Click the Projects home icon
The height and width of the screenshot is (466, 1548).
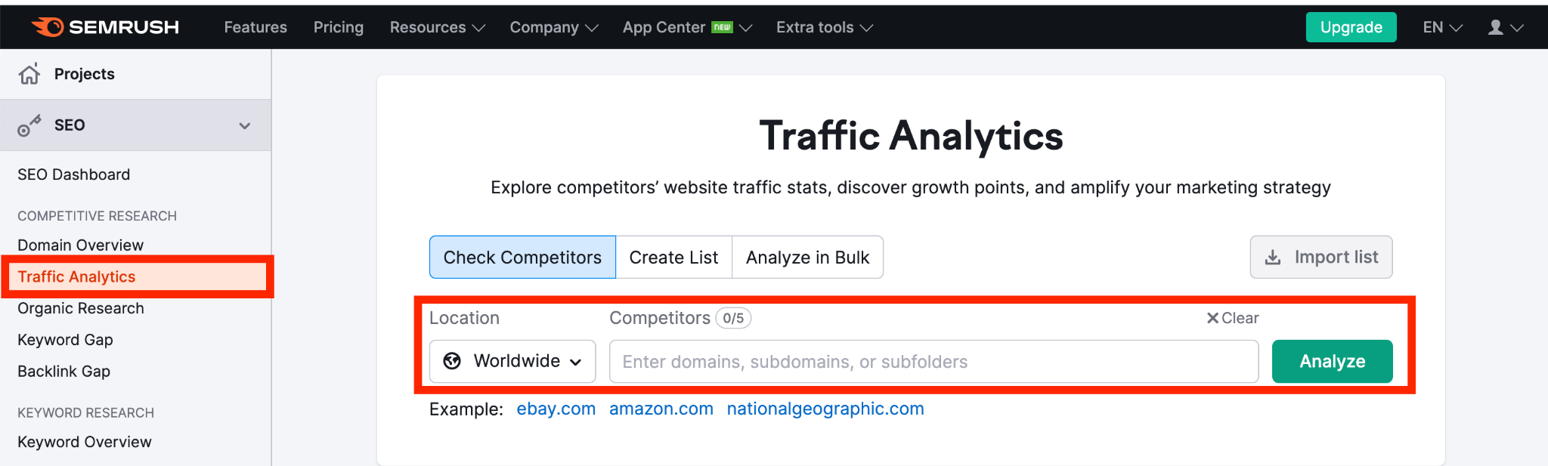29,74
